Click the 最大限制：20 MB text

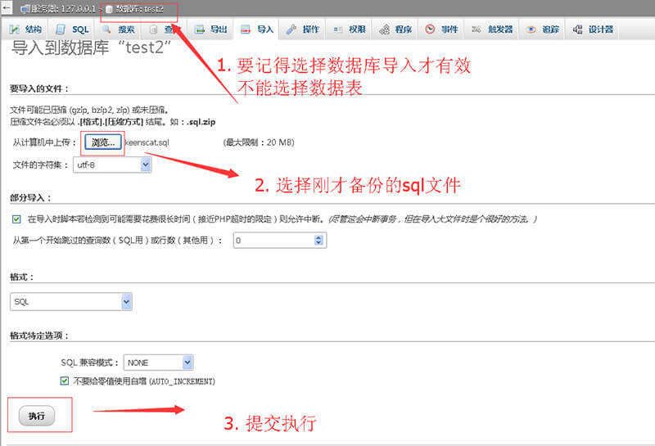(259, 142)
